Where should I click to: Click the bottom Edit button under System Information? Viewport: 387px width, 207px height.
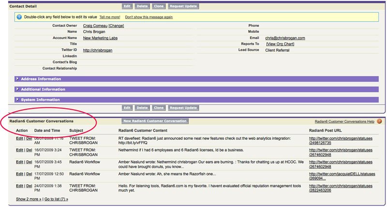(x=127, y=108)
